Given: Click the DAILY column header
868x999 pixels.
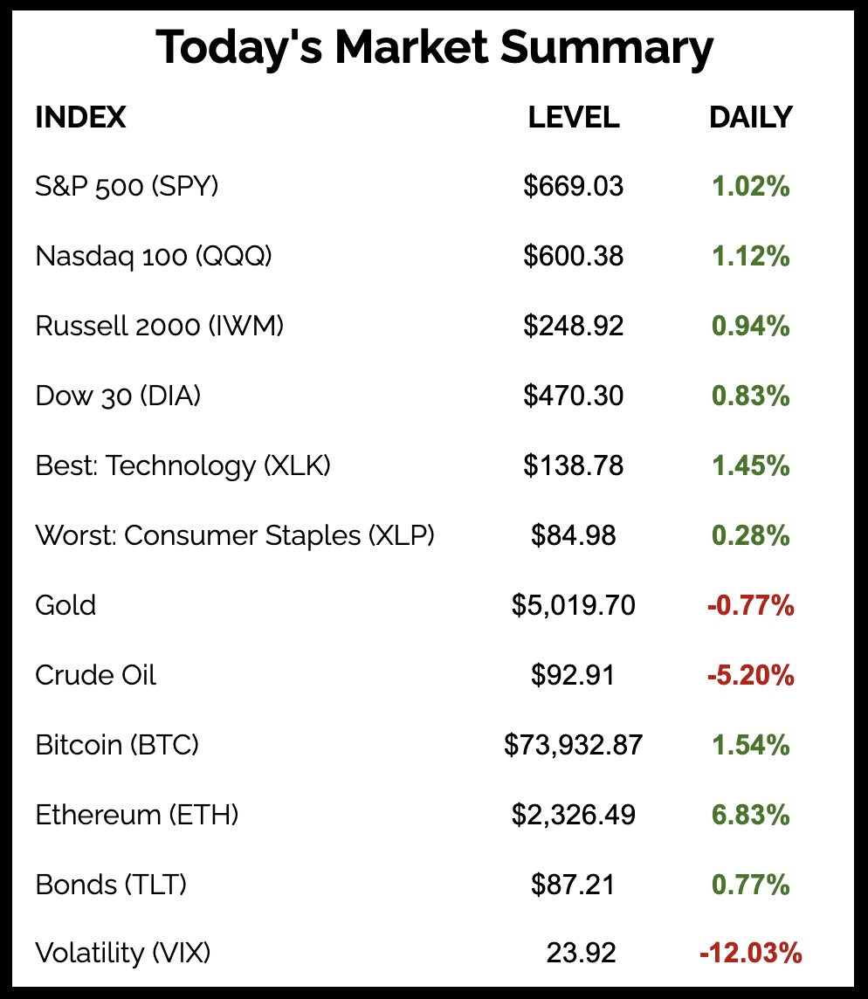Looking at the screenshot, I should click(750, 117).
